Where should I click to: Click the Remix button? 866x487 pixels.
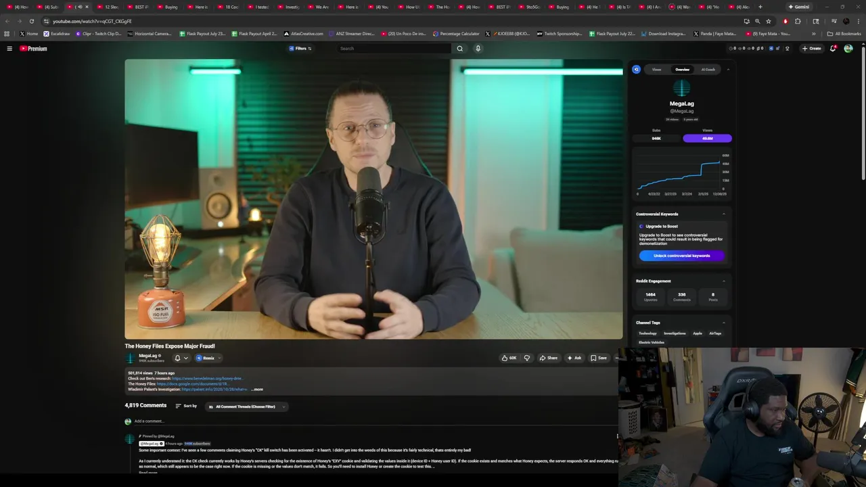[x=205, y=358]
